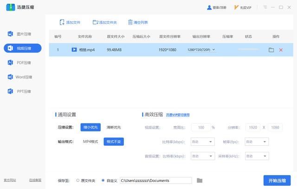Open output folder for 相册.mp4 row
The image size is (297, 189).
(271, 50)
